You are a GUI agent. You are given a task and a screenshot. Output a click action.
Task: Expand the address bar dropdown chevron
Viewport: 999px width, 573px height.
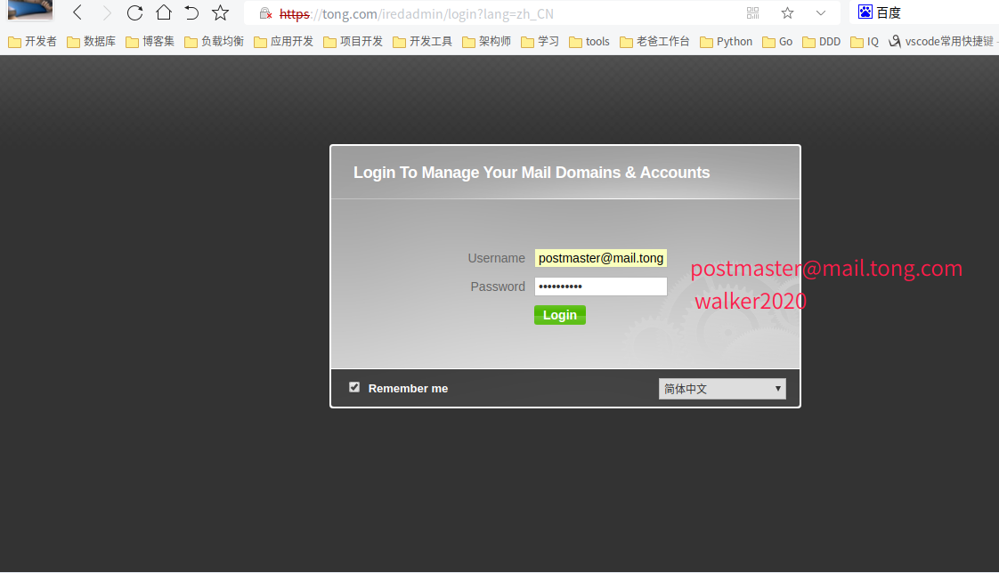point(820,12)
